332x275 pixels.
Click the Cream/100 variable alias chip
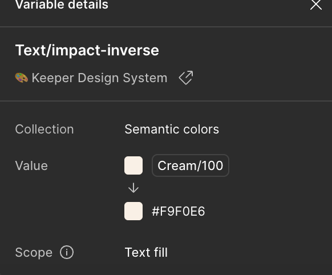click(191, 165)
